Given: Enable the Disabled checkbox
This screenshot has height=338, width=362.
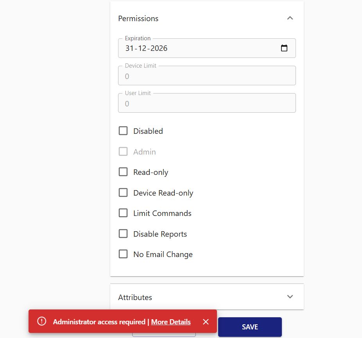Looking at the screenshot, I should click(x=123, y=131).
